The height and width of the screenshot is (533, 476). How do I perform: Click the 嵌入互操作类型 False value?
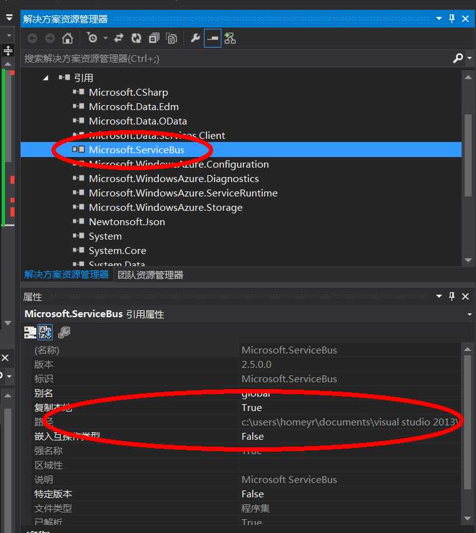(253, 437)
